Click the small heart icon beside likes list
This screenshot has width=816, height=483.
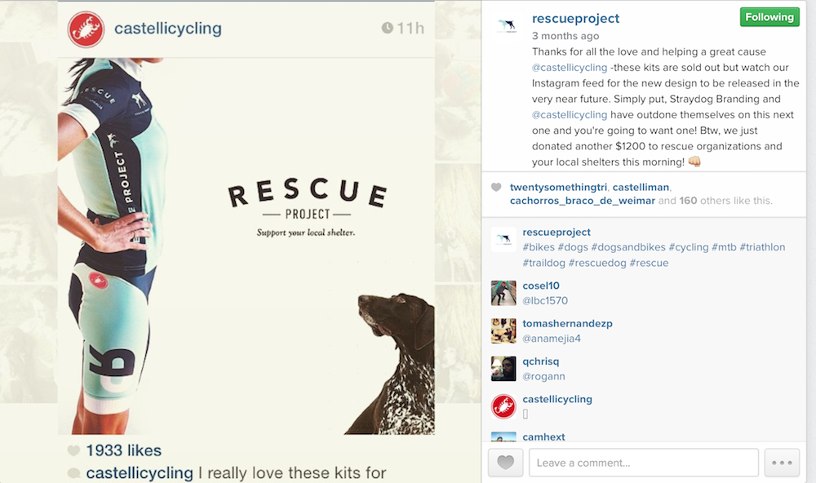(x=496, y=187)
